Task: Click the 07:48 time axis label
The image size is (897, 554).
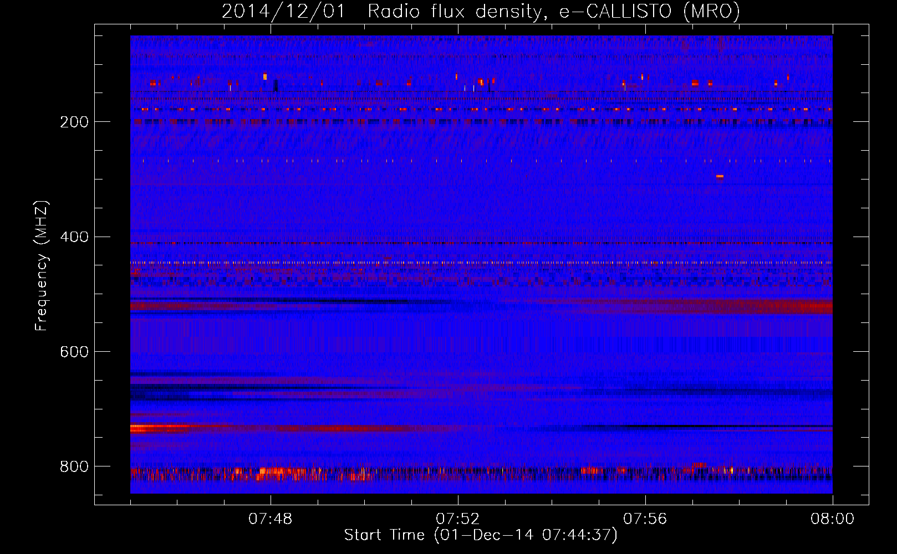Action: point(271,519)
